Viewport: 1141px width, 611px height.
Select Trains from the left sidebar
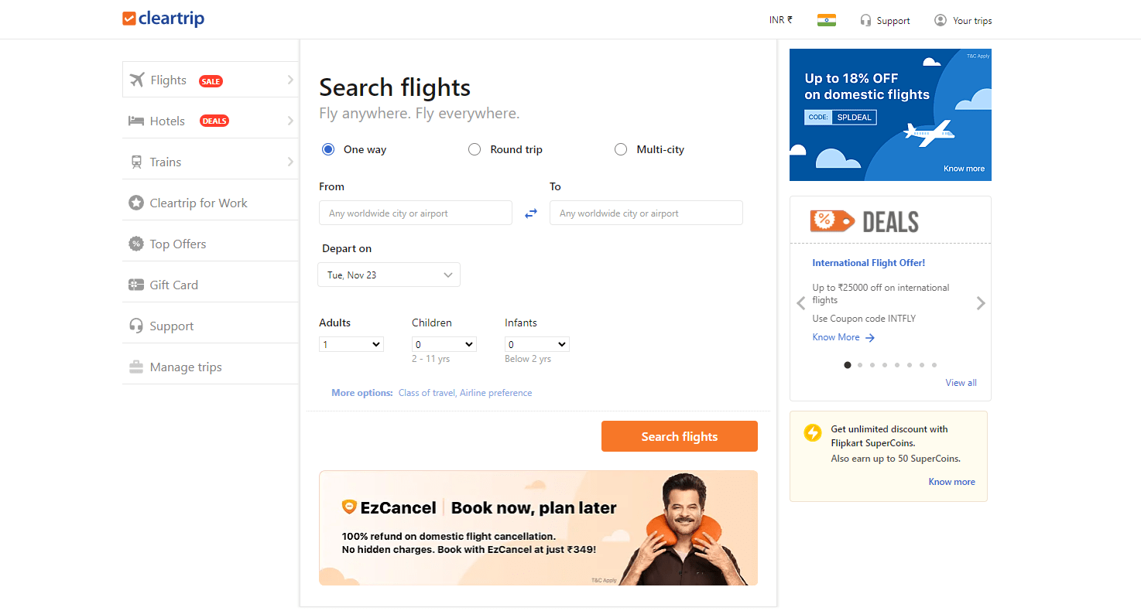(x=164, y=162)
